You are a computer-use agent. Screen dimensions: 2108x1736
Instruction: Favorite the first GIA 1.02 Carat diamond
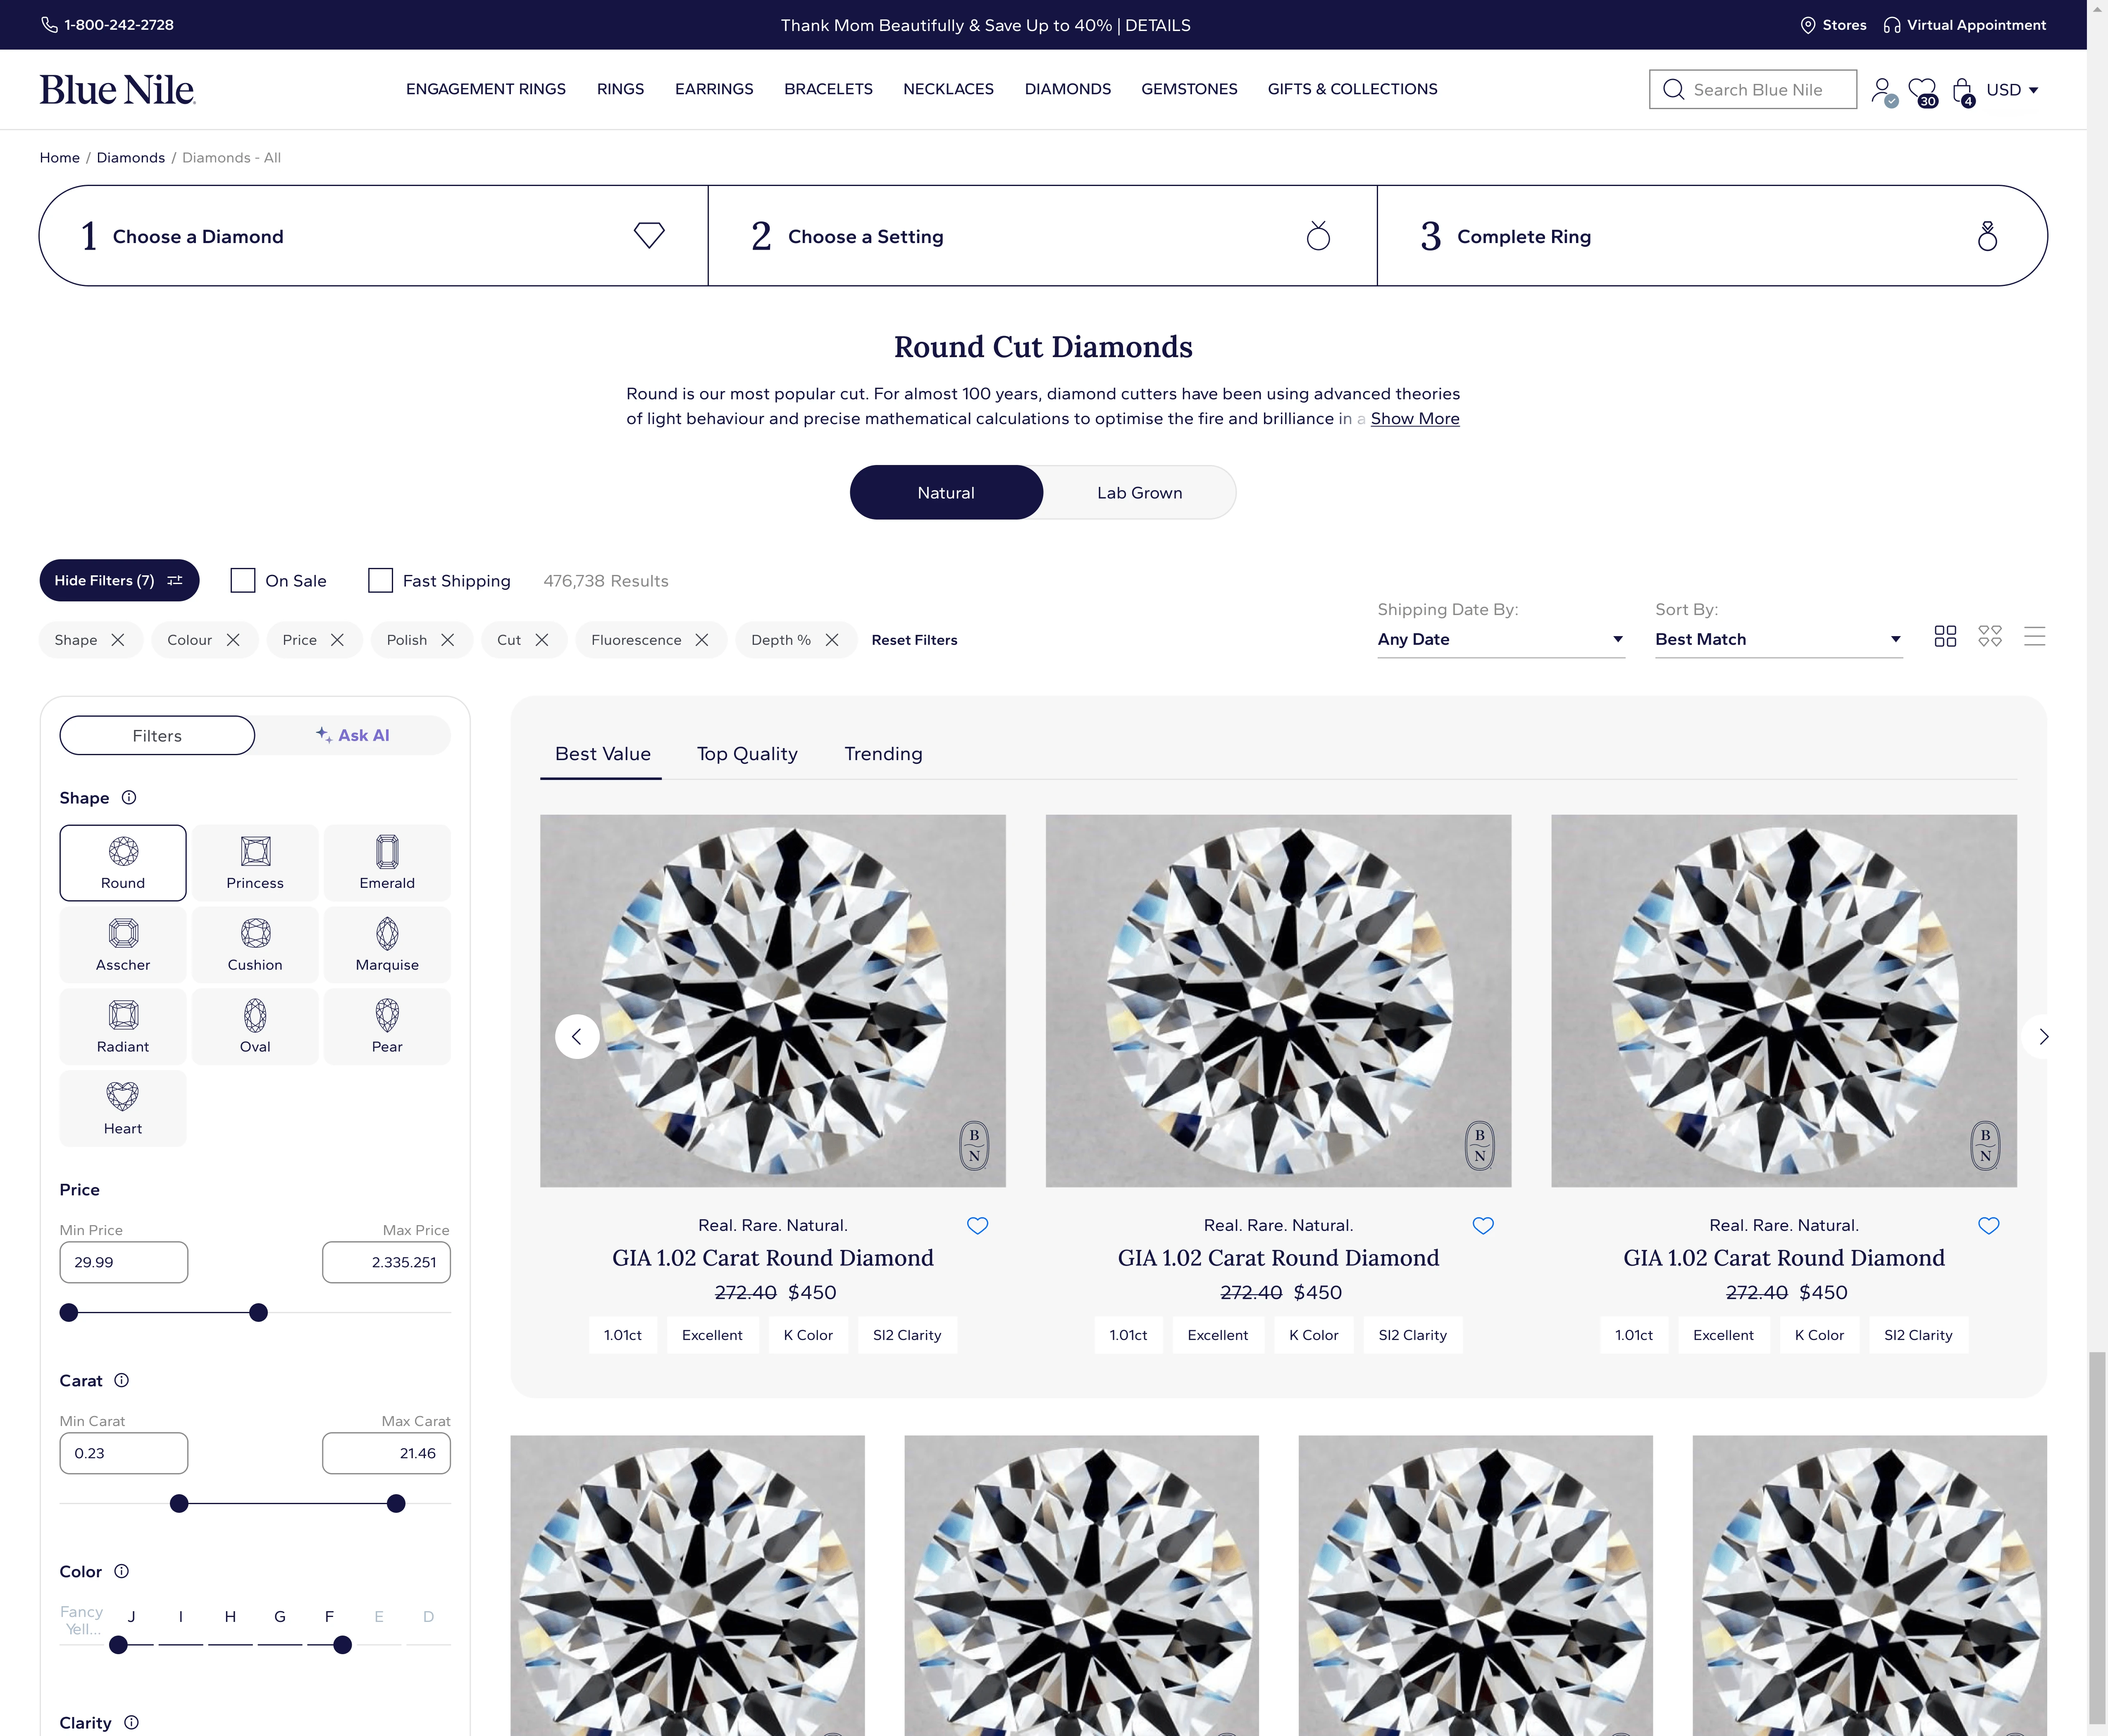tap(977, 1226)
